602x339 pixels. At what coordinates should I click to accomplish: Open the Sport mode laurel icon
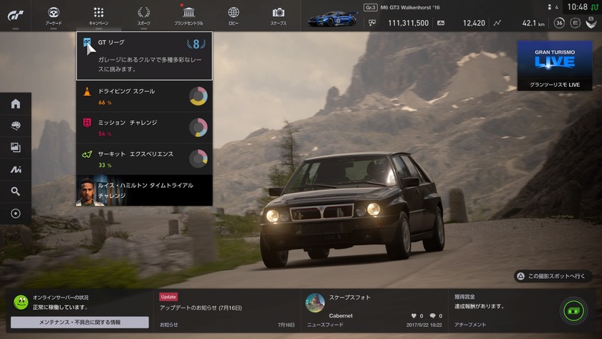[x=143, y=15]
